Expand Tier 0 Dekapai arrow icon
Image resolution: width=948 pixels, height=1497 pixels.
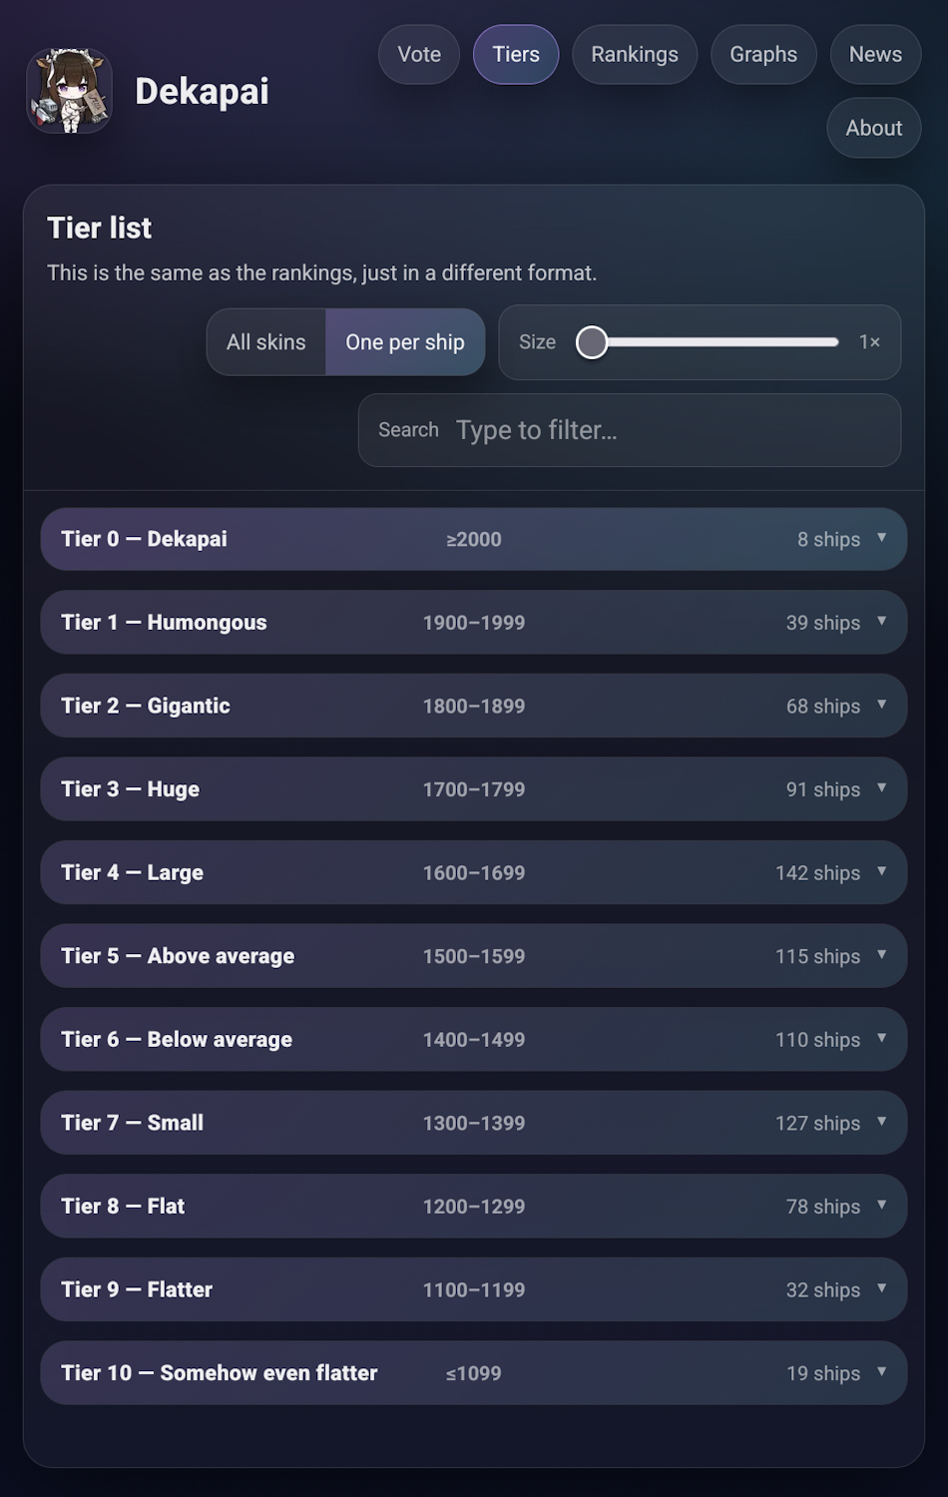click(882, 538)
